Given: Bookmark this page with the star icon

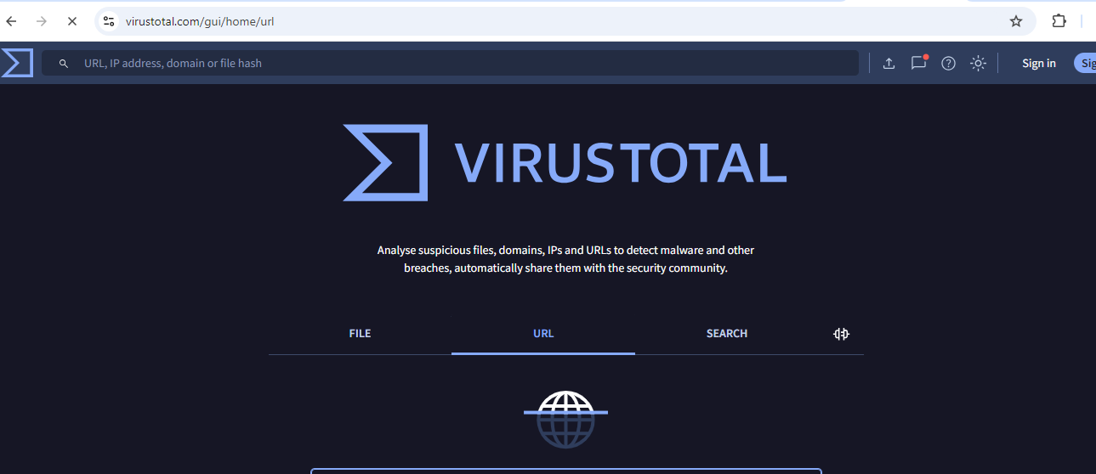Looking at the screenshot, I should tap(1016, 21).
